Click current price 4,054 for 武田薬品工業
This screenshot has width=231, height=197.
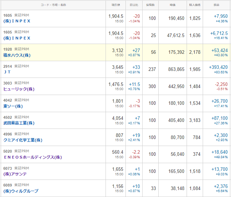coord(117,118)
